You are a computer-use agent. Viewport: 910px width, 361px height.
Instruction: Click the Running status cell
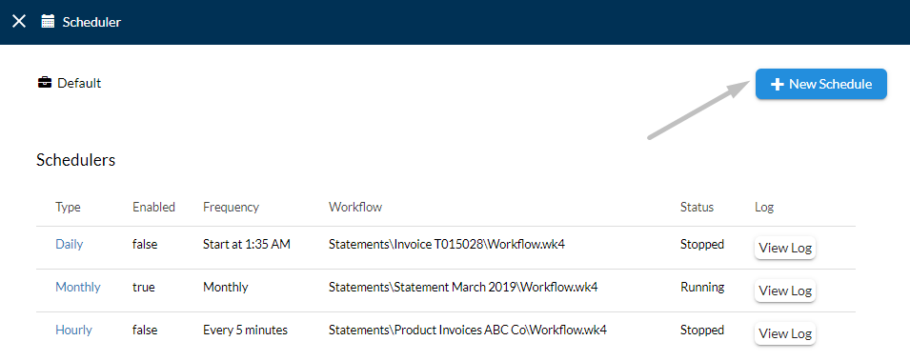pyautogui.click(x=702, y=287)
